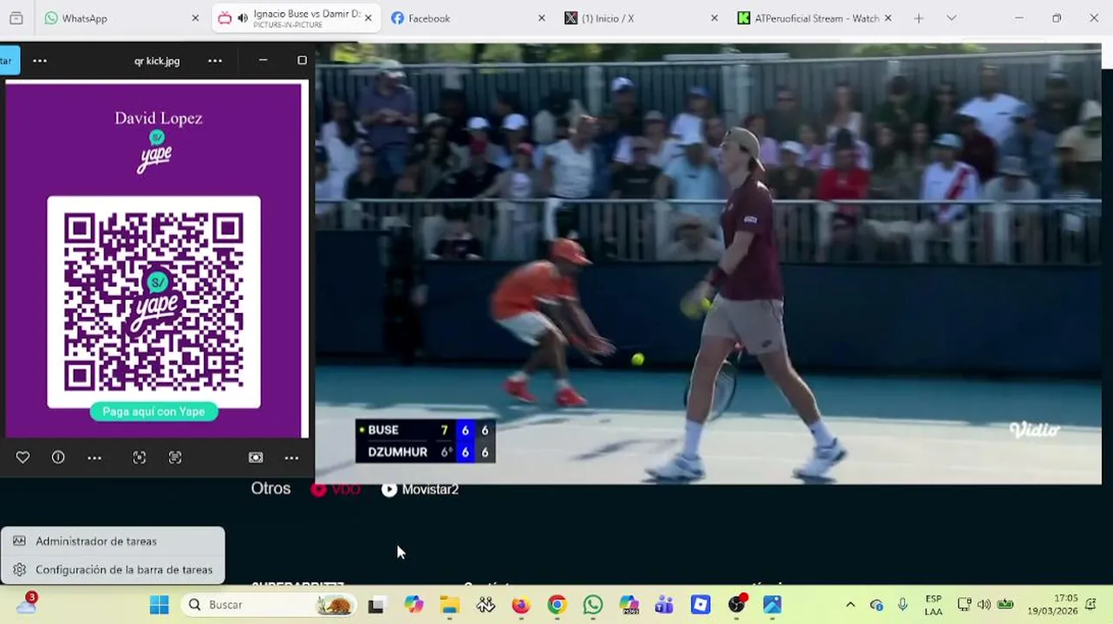Switch to the Ignacio Buse vs Damir tab
1113x624 pixels.
(x=295, y=18)
